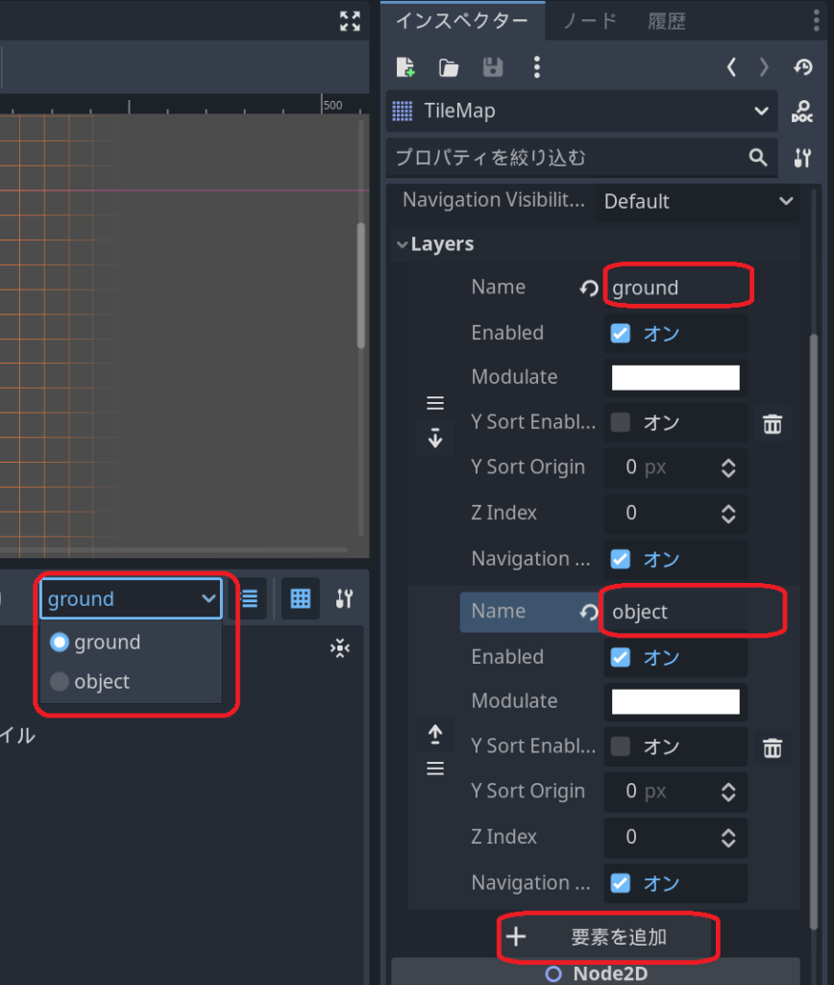Open the TileMap layer selector dropdown

click(131, 599)
